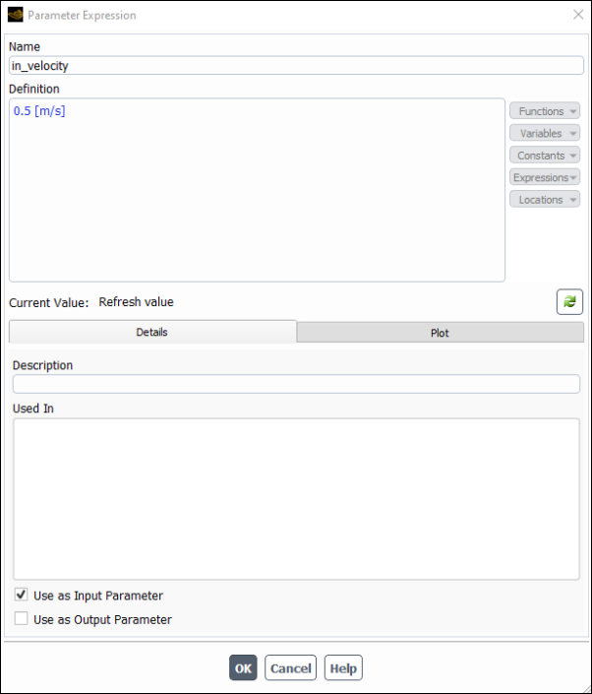The image size is (592, 694).
Task: Open the Functions dropdown
Action: pyautogui.click(x=545, y=111)
